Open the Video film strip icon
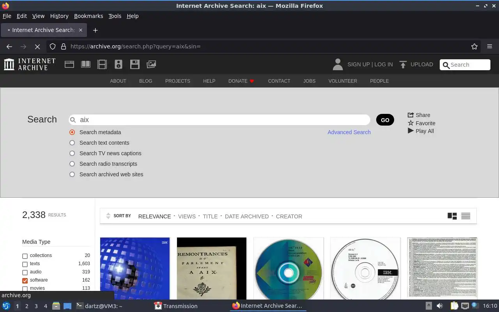Screen dimensions: 499x312 [102, 64]
